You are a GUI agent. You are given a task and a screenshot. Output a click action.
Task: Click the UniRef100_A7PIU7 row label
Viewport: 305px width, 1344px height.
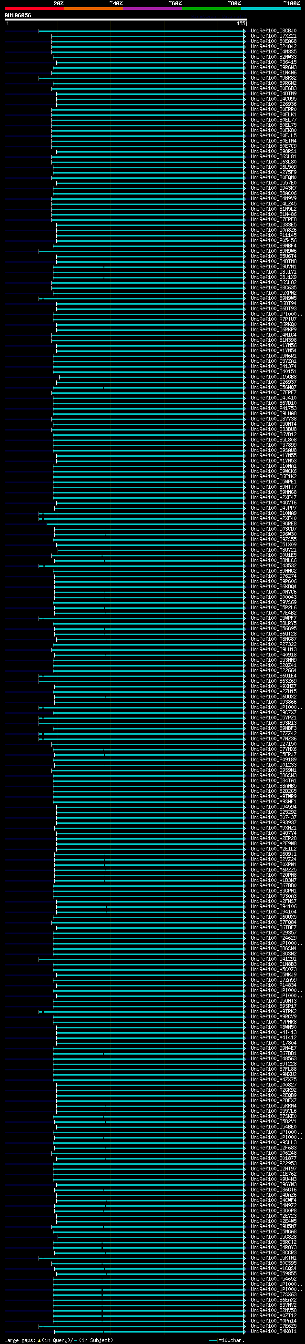point(274,319)
